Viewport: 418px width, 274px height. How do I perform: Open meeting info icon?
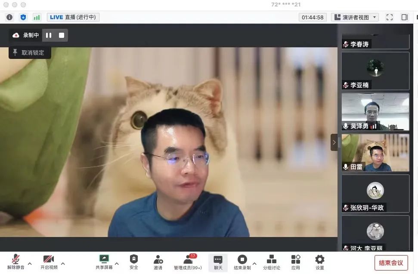9,17
